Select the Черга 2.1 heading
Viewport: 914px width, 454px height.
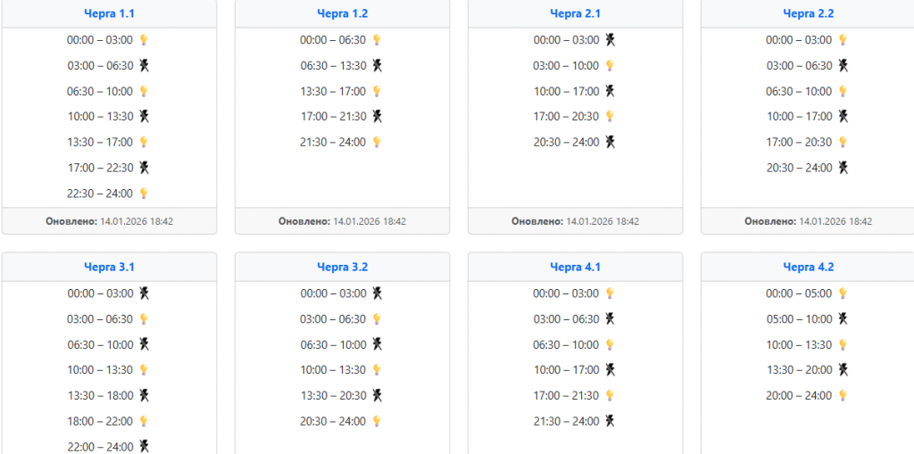coord(575,13)
